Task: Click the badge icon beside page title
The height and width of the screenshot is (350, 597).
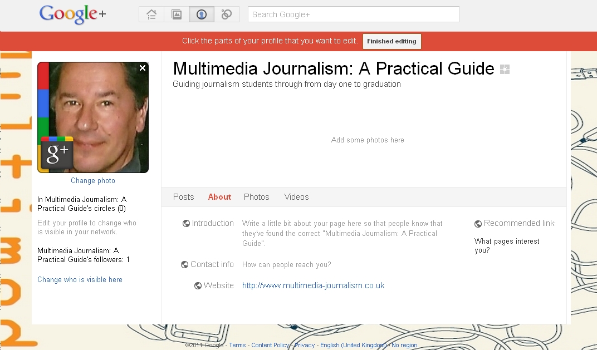Action: click(x=505, y=69)
